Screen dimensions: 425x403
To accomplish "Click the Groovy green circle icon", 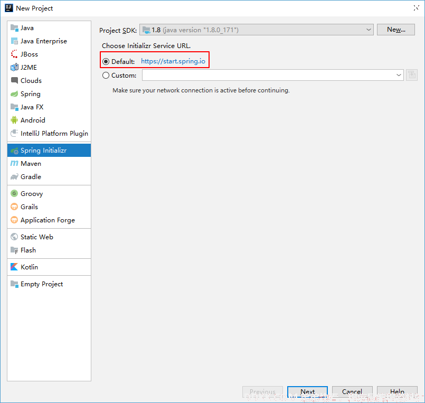I will tap(14, 194).
